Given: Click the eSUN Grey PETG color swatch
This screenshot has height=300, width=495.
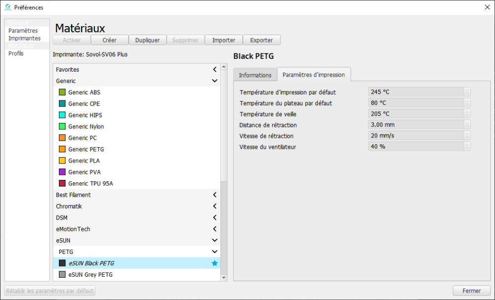Looking at the screenshot, I should [62, 274].
